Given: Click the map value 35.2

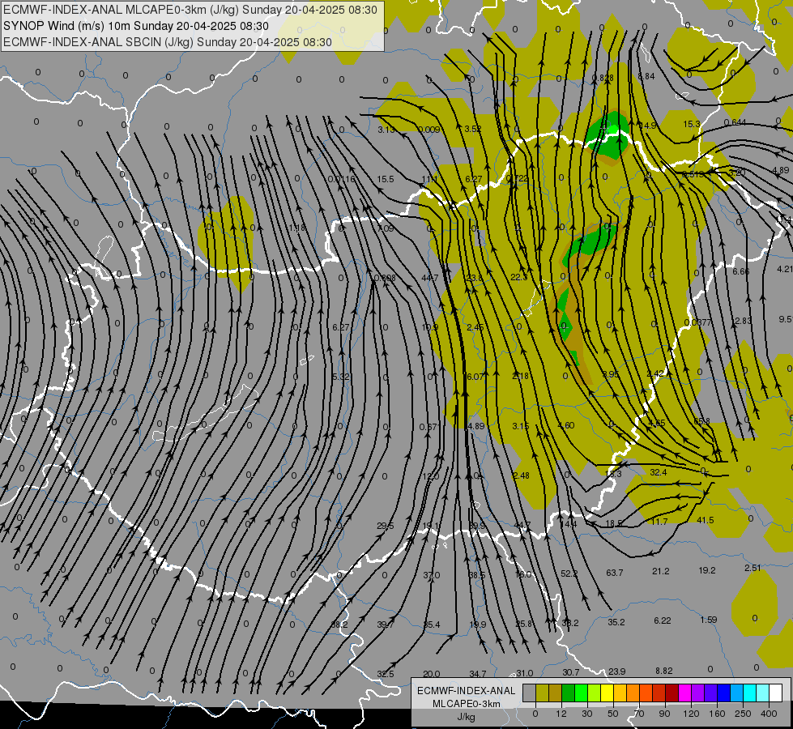Looking at the screenshot, I should point(616,622).
